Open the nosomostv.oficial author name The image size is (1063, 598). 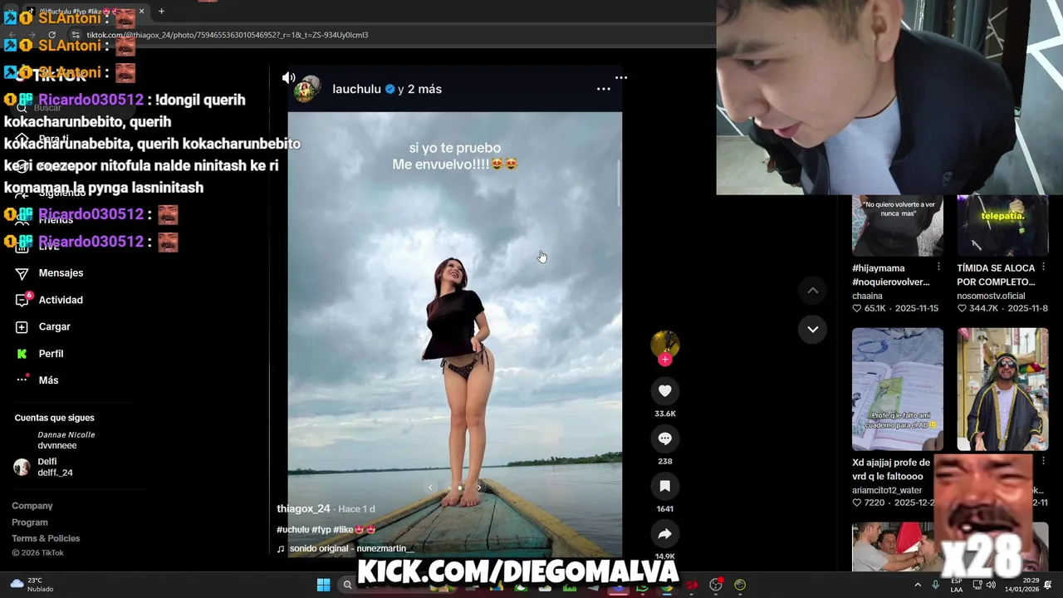pyautogui.click(x=991, y=296)
